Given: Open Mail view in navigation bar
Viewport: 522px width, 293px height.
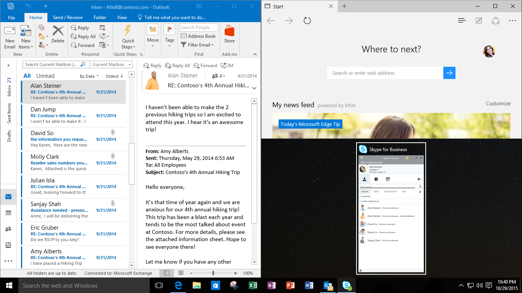Looking at the screenshot, I should tap(8, 197).
